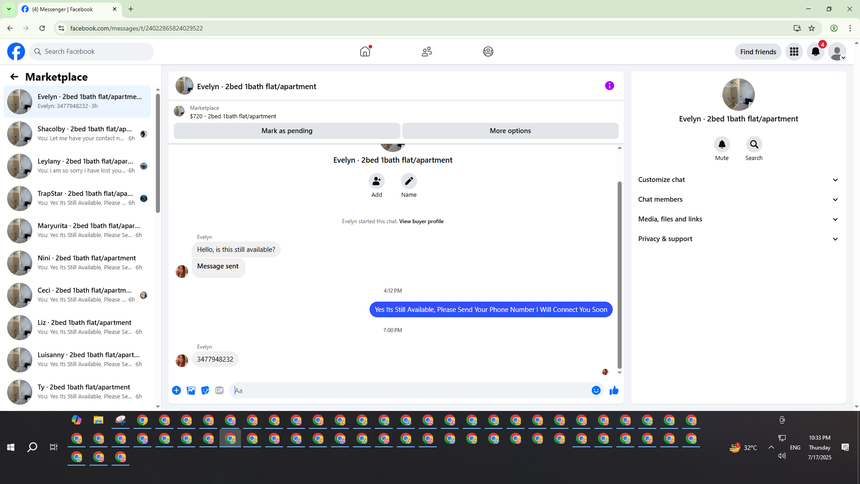Open the View buyer profile link
This screenshot has width=860, height=484.
point(421,221)
